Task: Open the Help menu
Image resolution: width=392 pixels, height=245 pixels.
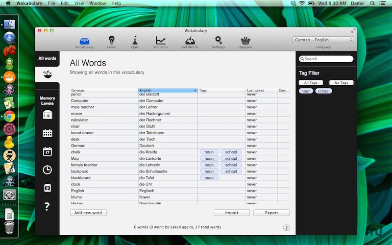Action: [x=116, y=3]
